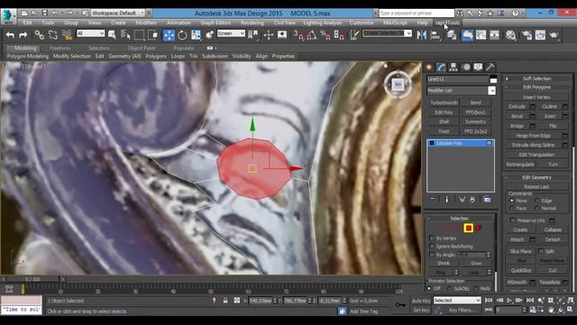
Task: Activate the Select and Scale tool
Action: tap(196, 35)
